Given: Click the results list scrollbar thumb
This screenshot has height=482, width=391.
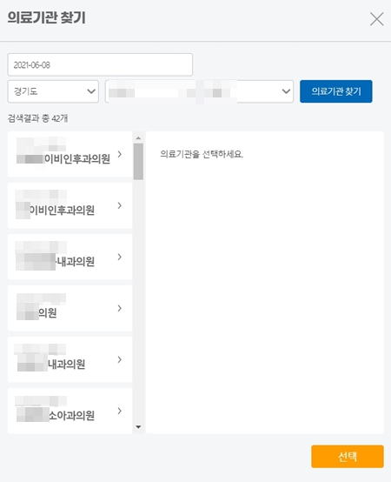Looking at the screenshot, I should coord(138,161).
